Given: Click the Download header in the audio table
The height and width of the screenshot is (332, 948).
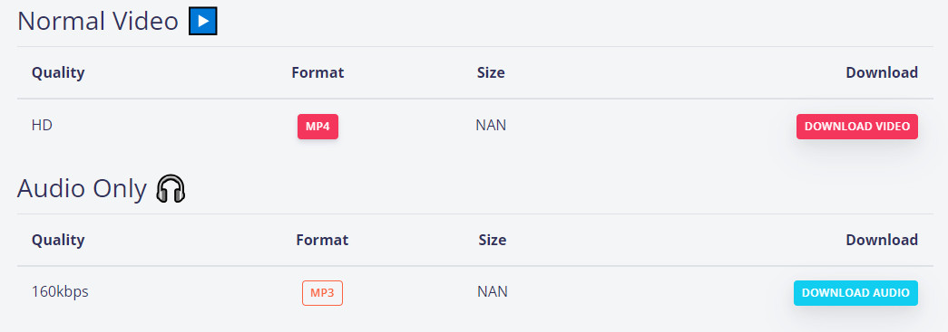Looking at the screenshot, I should [882, 240].
